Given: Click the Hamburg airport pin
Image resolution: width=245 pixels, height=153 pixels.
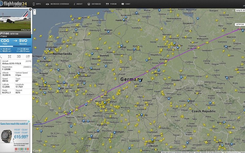Looking at the screenshot, I should (x=124, y=20).
